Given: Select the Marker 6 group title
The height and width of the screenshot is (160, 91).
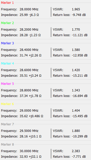Looking at the screenshot, I should [x=7, y=104].
